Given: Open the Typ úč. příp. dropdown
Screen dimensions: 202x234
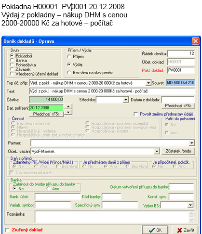Looking at the screenshot, I should pos(148,83).
